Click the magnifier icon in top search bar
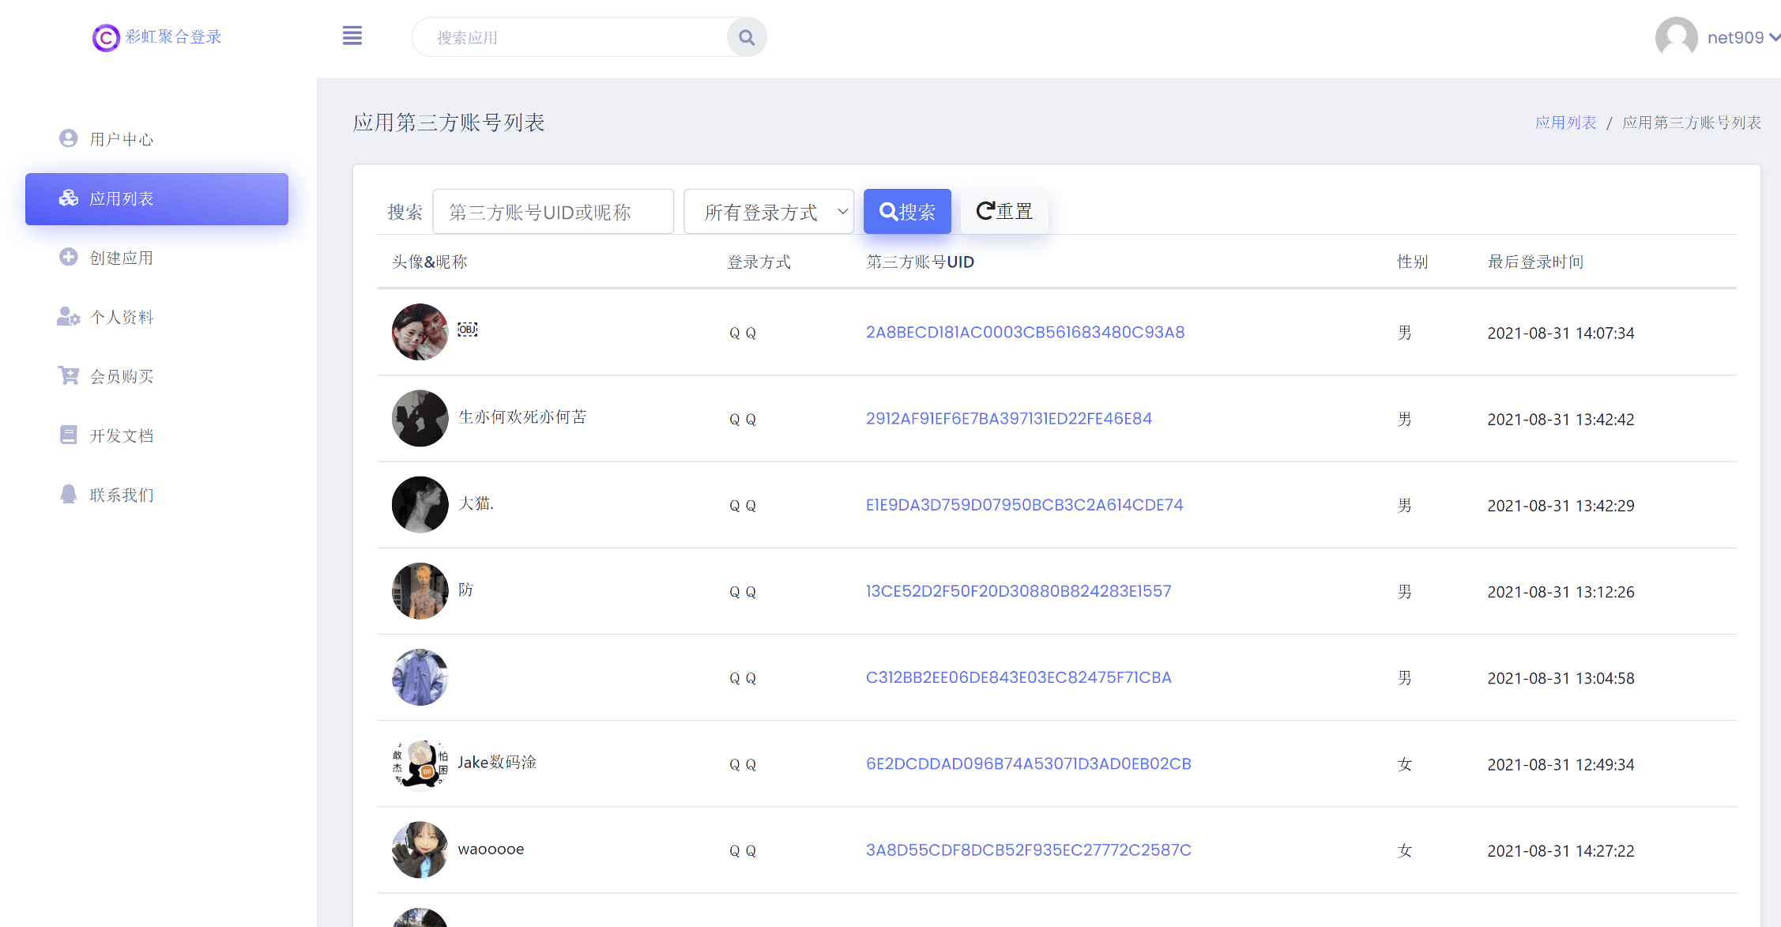 click(746, 37)
